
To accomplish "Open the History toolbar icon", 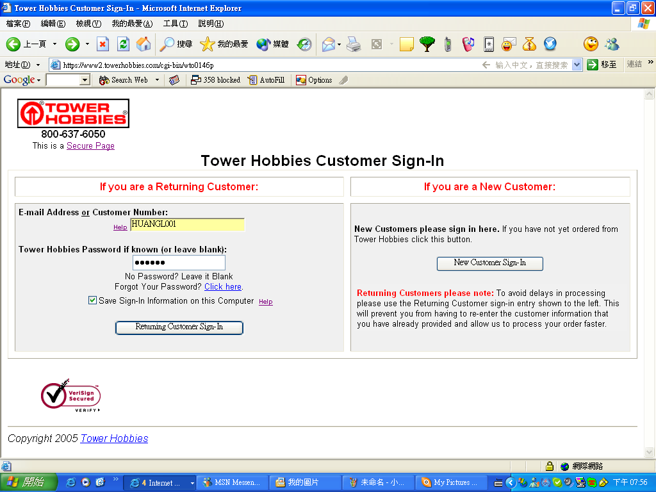I will [x=304, y=44].
